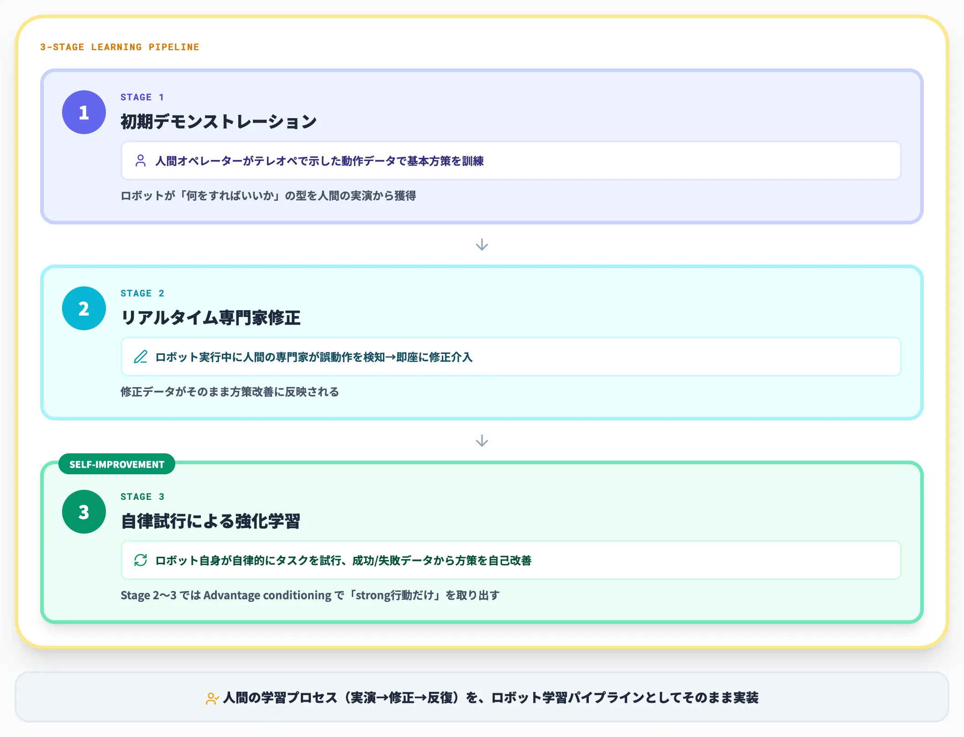This screenshot has width=964, height=737.
Task: Click the person icon in Stage 1 row
Action: point(141,161)
